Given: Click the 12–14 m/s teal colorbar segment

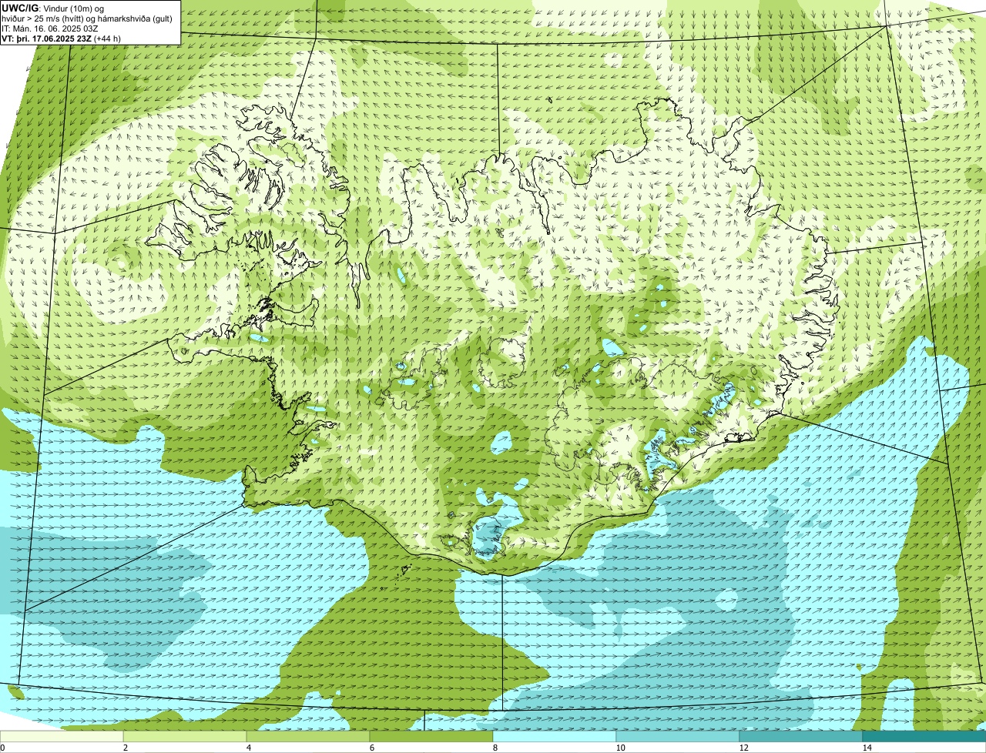Looking at the screenshot, I should pyautogui.click(x=801, y=736).
